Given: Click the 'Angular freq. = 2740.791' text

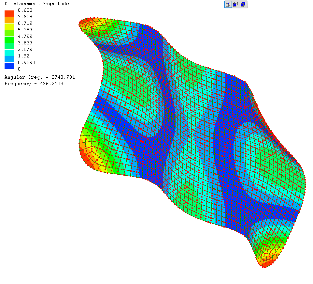Looking at the screenshot, I should (x=40, y=77).
